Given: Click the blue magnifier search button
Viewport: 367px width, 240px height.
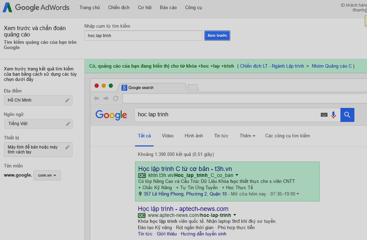Looking at the screenshot, I should click(347, 115).
